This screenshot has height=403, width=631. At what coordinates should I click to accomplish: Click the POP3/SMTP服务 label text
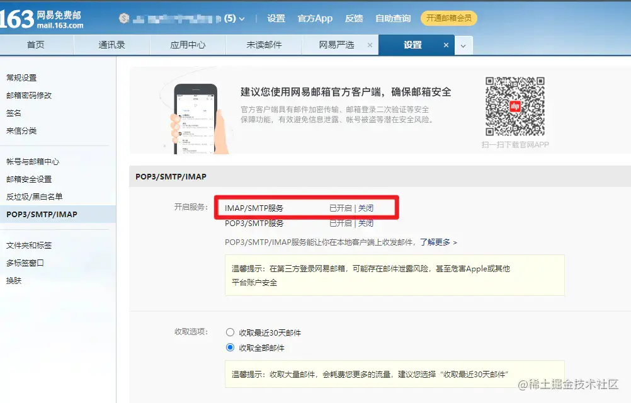254,223
